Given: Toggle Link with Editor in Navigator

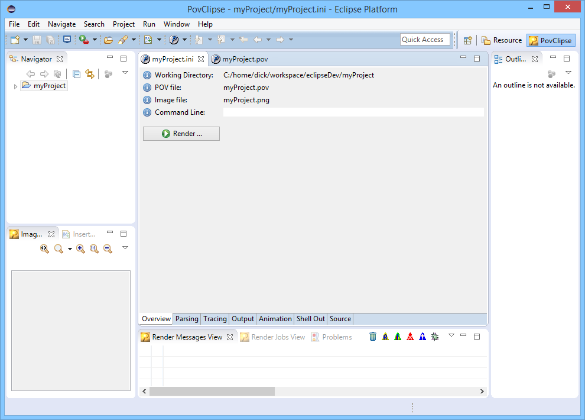Looking at the screenshot, I should pos(90,74).
